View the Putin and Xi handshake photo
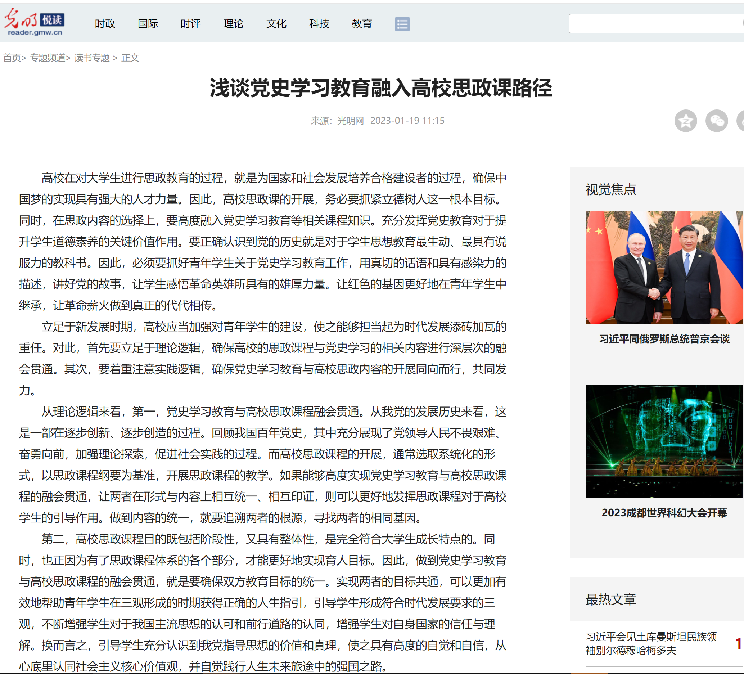744x674 pixels. (664, 266)
